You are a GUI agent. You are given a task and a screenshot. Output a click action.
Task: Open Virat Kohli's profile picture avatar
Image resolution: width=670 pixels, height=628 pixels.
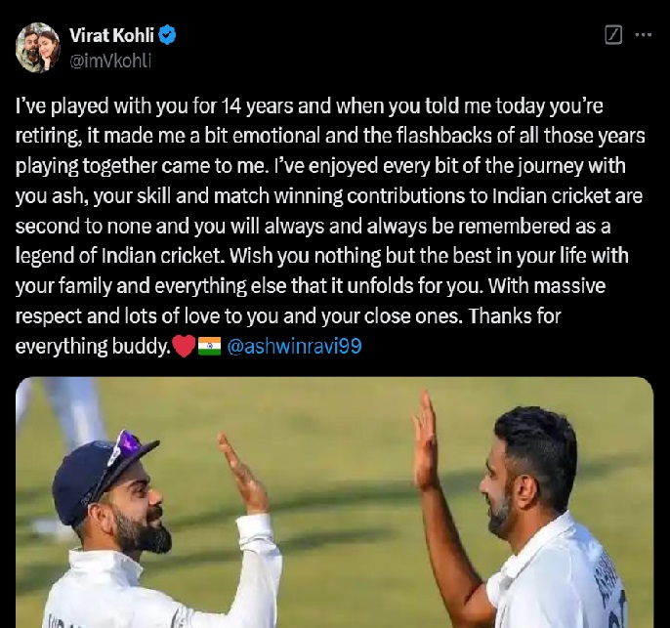[x=38, y=48]
